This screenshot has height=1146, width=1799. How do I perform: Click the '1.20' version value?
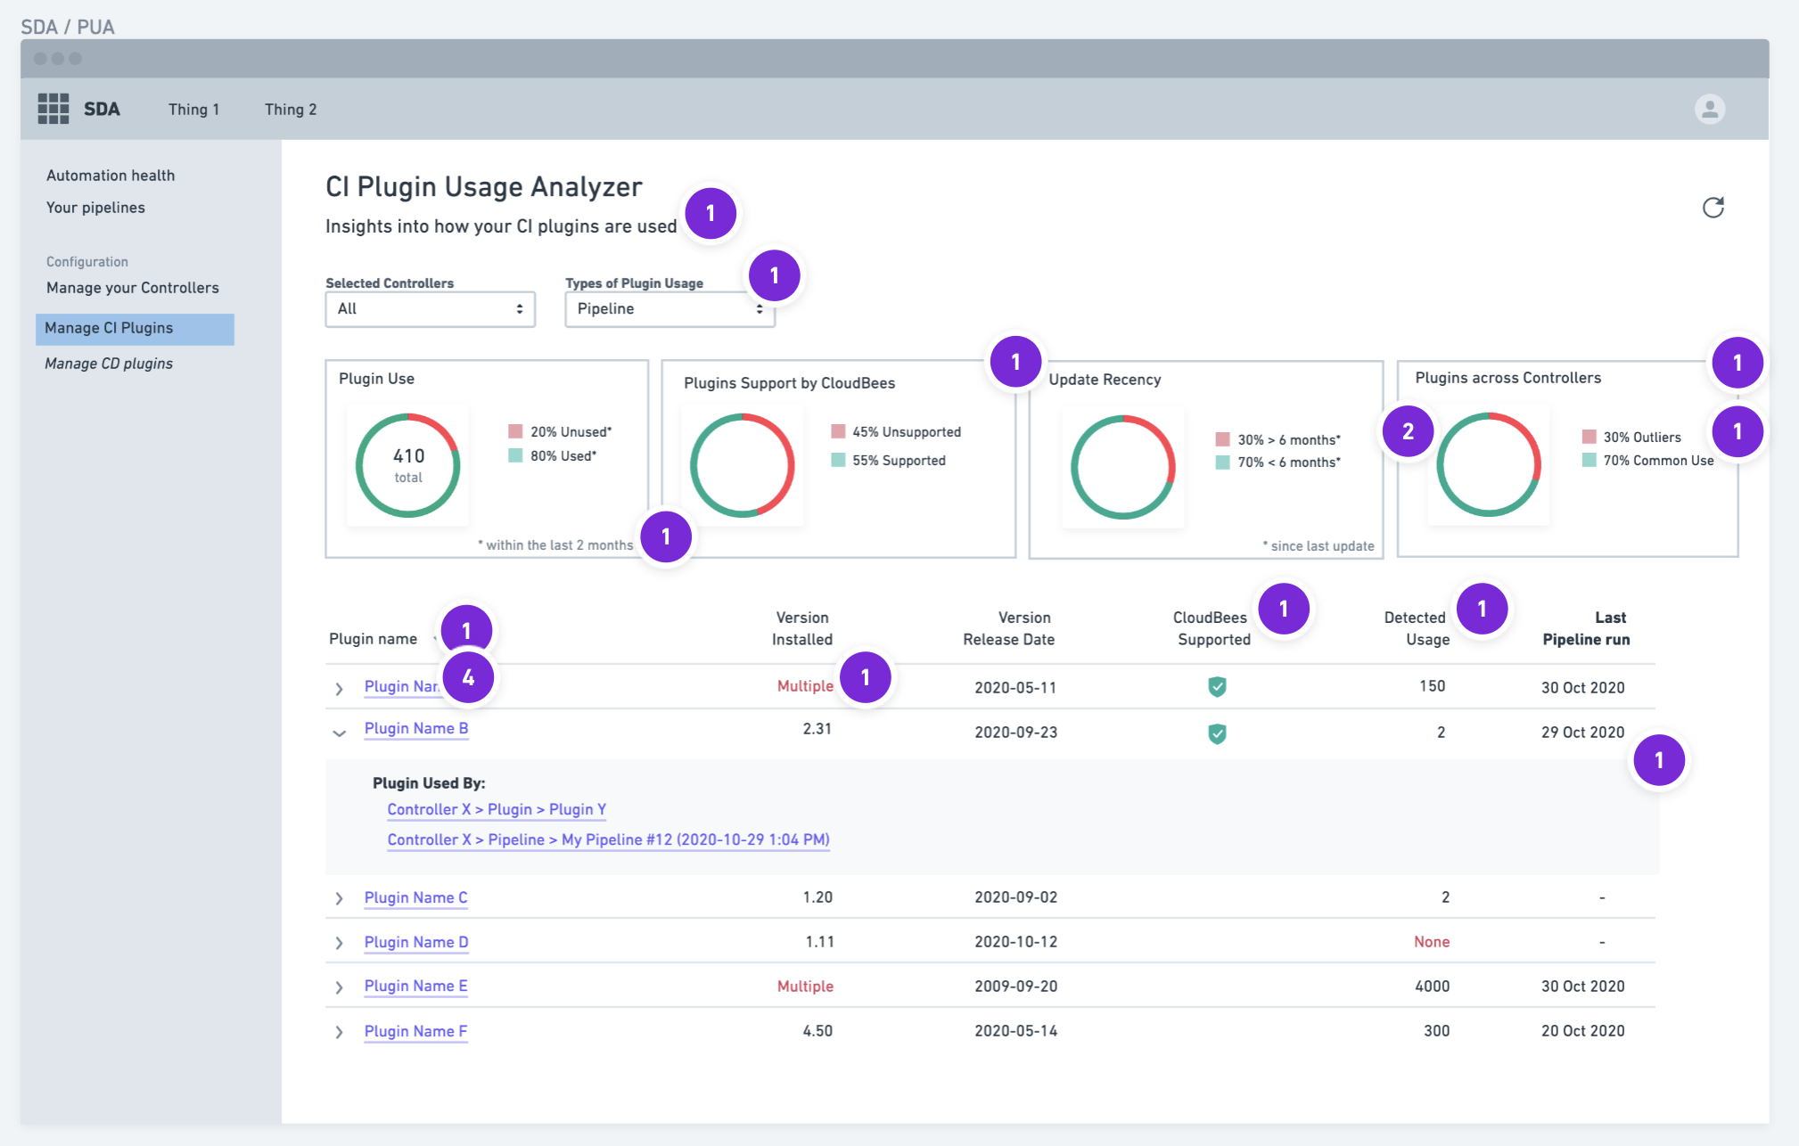coord(817,897)
